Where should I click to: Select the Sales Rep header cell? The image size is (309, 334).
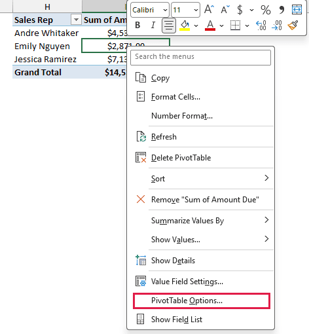pos(42,20)
